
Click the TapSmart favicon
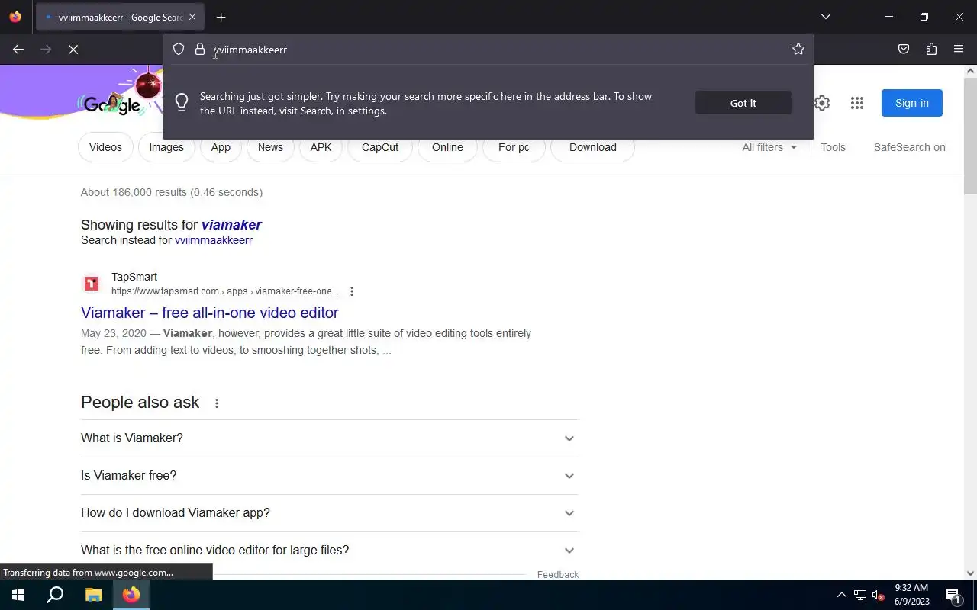tap(92, 284)
